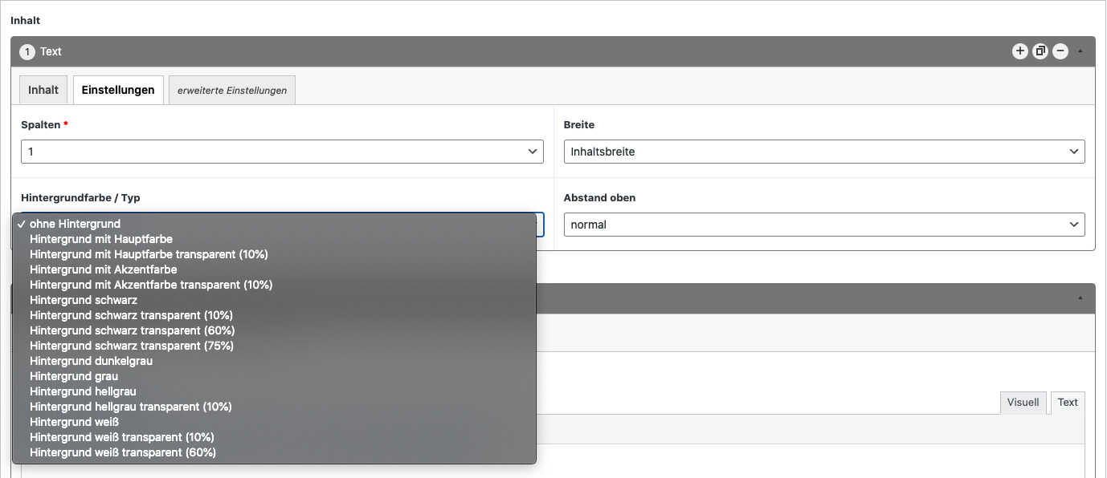This screenshot has height=478, width=1107.
Task: Choose Hintergrund dunkelgrau option
Action: click(91, 361)
